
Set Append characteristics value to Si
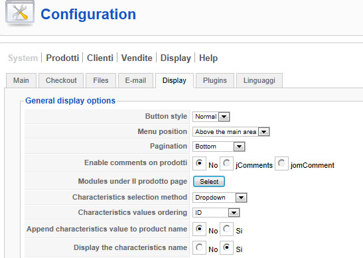pos(226,229)
